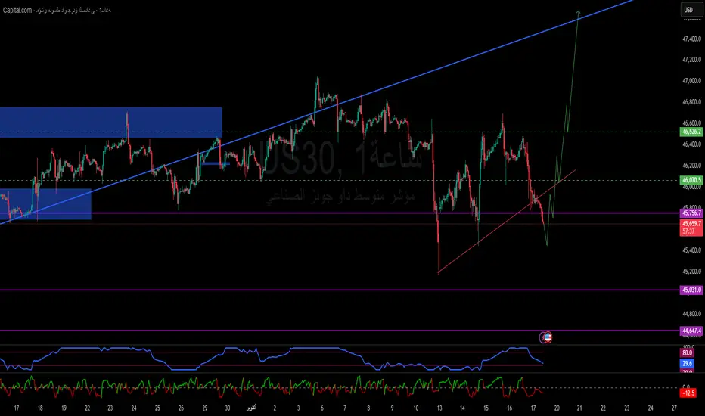Select the purple 45,756.7 price label
This screenshot has width=705, height=416.
click(x=691, y=213)
